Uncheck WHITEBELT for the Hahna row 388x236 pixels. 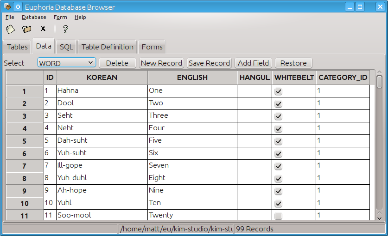(x=278, y=91)
